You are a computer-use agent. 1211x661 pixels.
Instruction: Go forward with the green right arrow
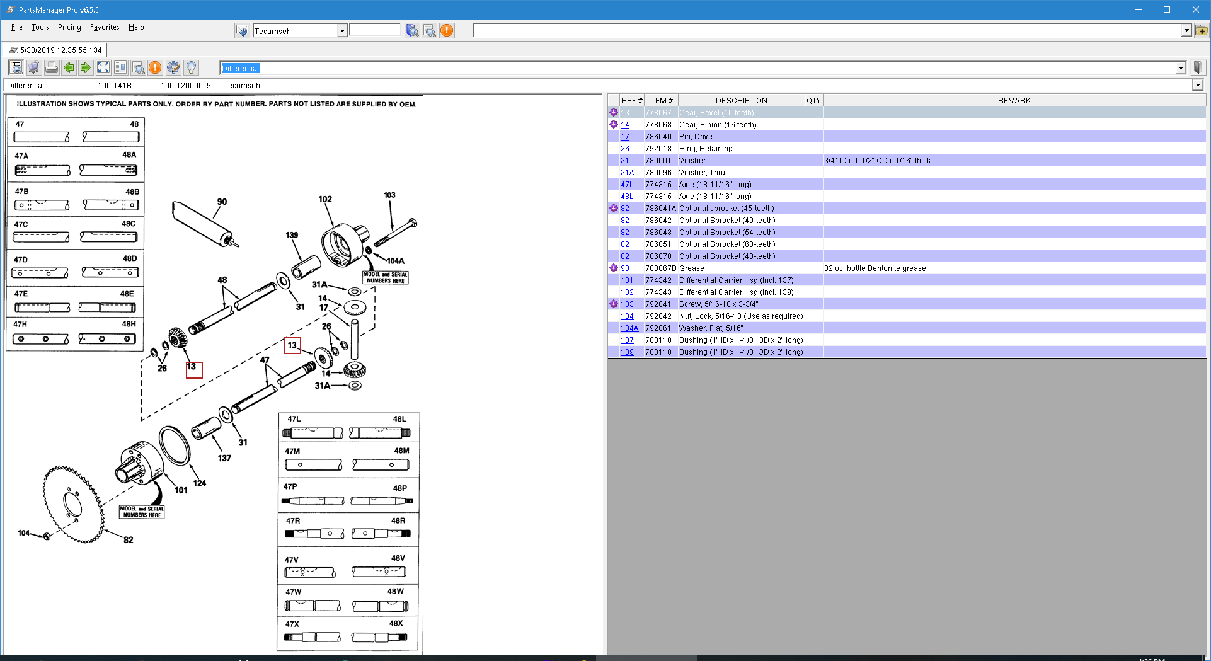(86, 67)
